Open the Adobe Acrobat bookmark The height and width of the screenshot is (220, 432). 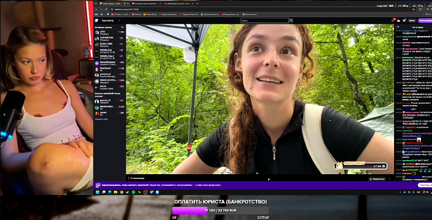point(249,14)
